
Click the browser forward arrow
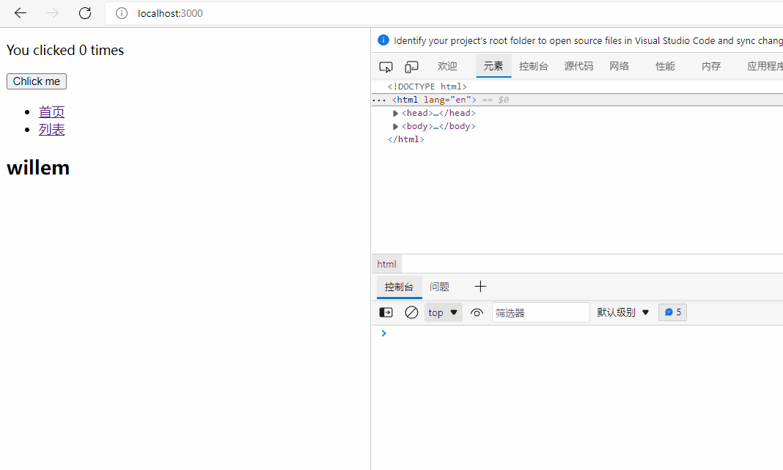click(x=53, y=13)
